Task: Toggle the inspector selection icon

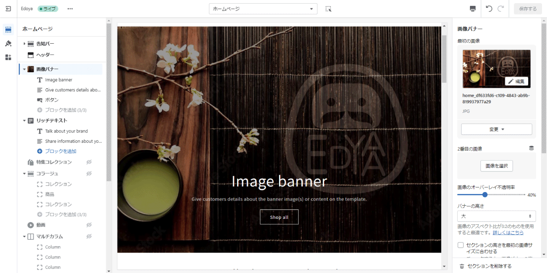Action: (x=328, y=9)
